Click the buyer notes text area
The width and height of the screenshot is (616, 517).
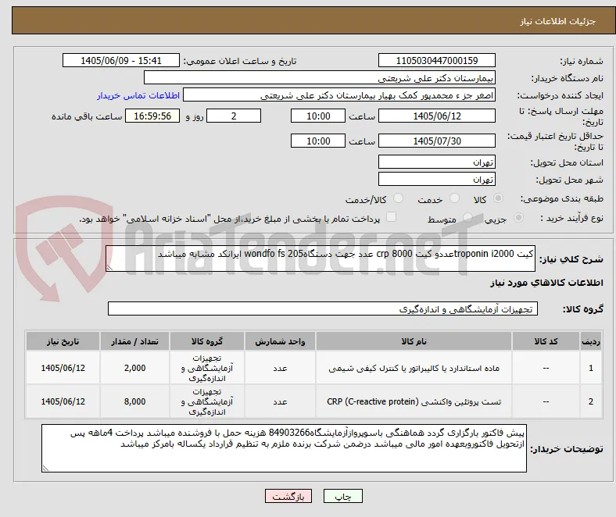[x=284, y=448]
